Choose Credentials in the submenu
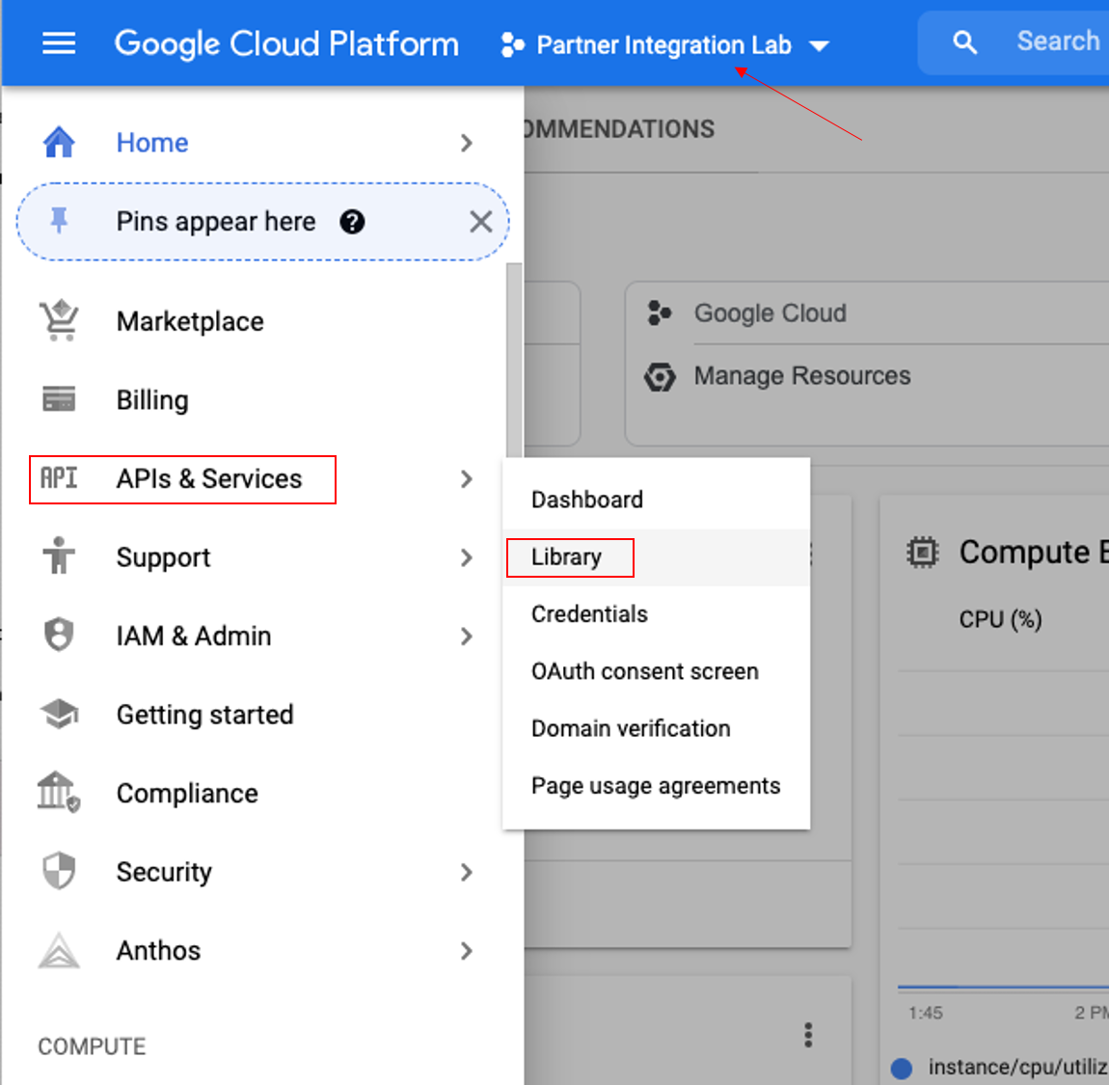This screenshot has height=1085, width=1109. pyautogui.click(x=589, y=614)
